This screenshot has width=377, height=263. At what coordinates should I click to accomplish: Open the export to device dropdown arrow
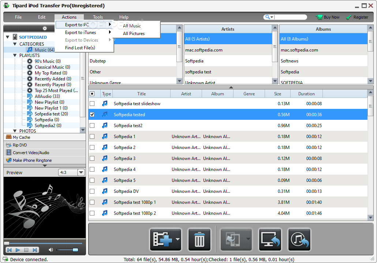pos(248,239)
